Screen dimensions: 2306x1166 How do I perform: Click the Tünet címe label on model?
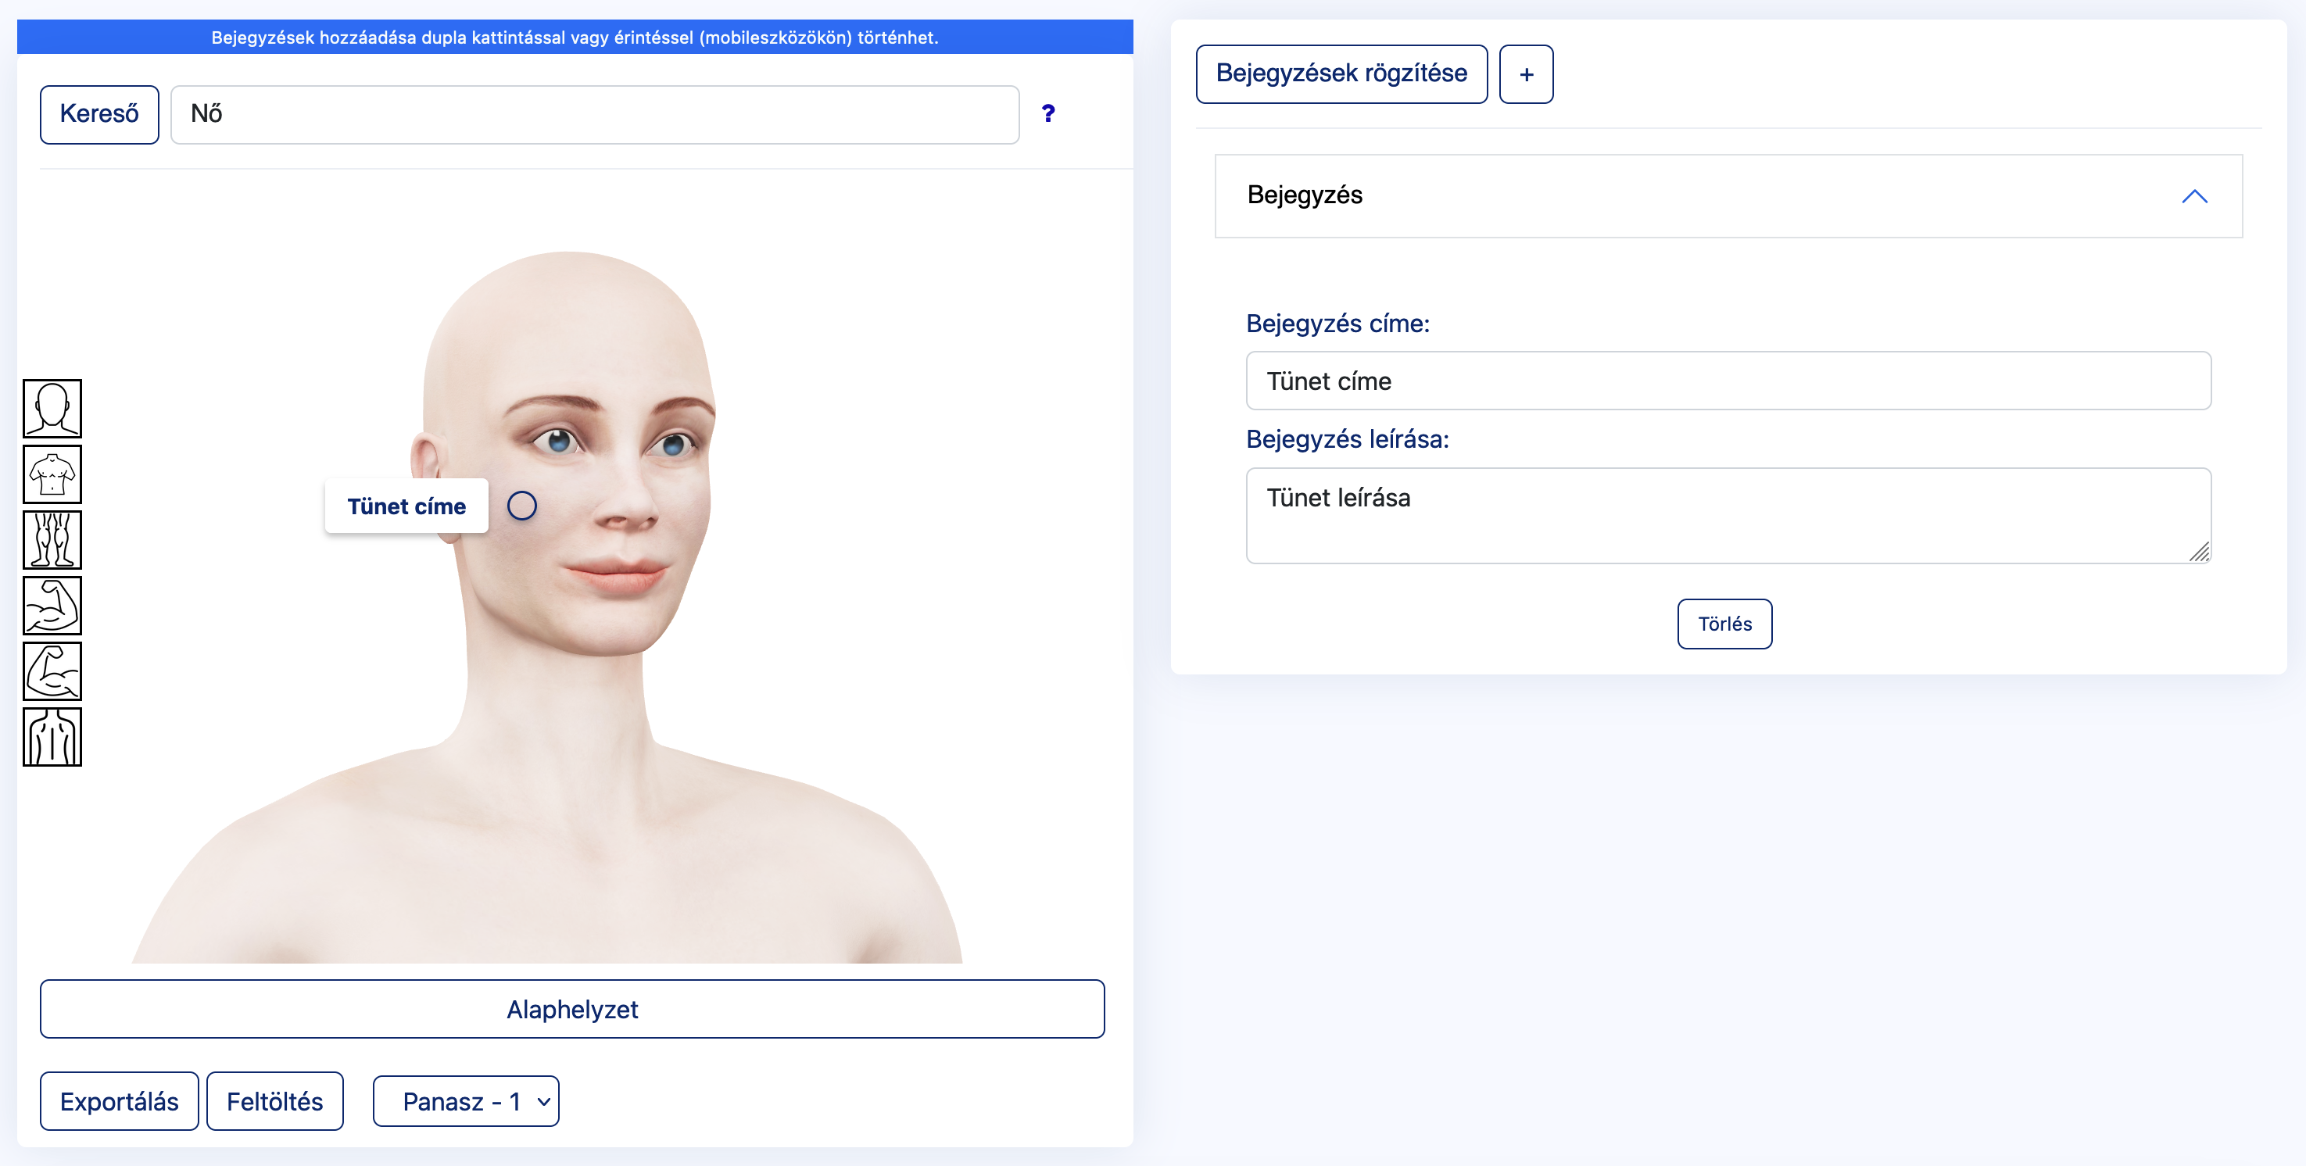click(406, 506)
